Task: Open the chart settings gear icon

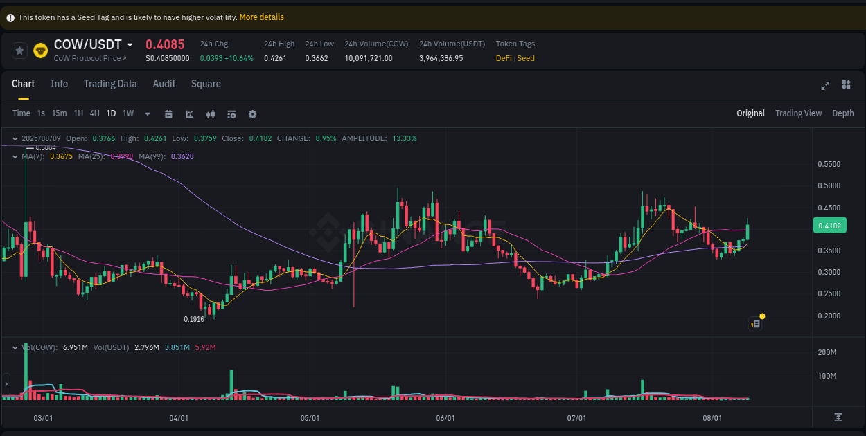Action: (x=252, y=113)
